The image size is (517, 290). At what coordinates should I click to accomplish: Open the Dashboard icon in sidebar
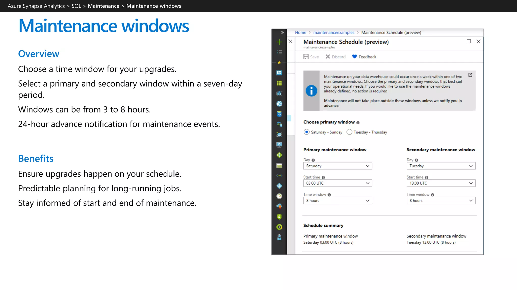click(x=279, y=73)
